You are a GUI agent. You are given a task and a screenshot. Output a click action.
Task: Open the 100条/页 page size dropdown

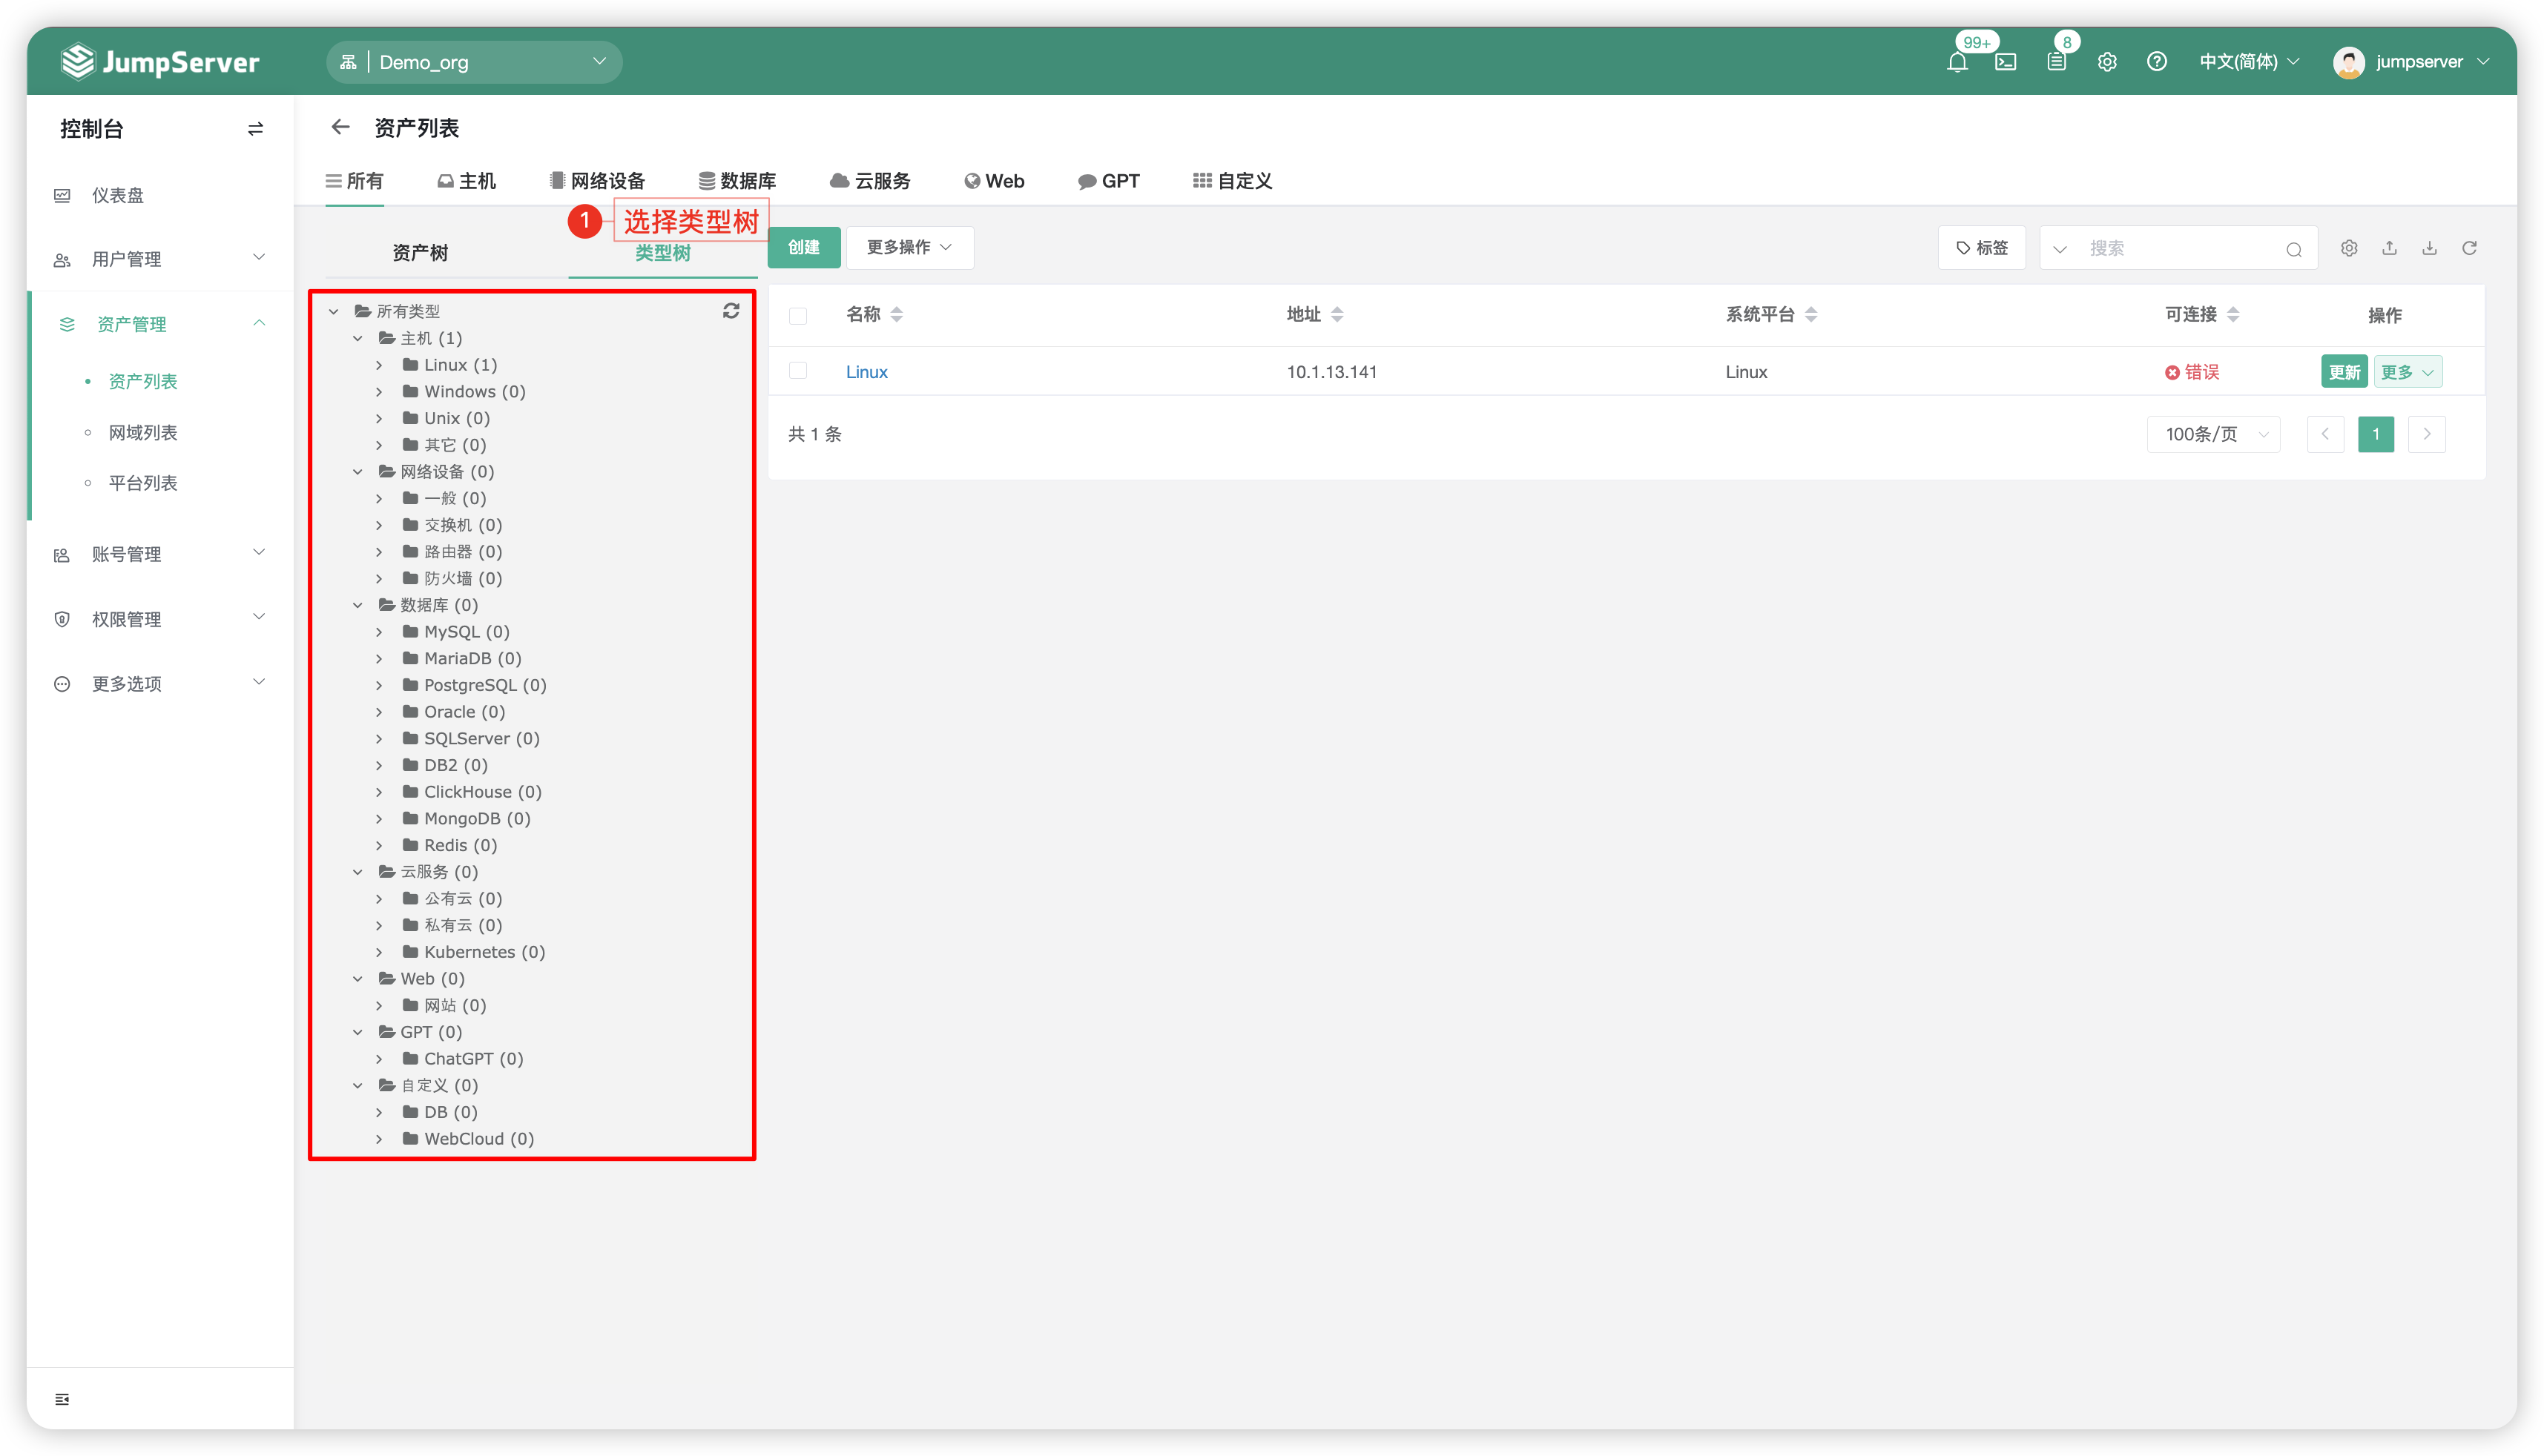(x=2213, y=434)
